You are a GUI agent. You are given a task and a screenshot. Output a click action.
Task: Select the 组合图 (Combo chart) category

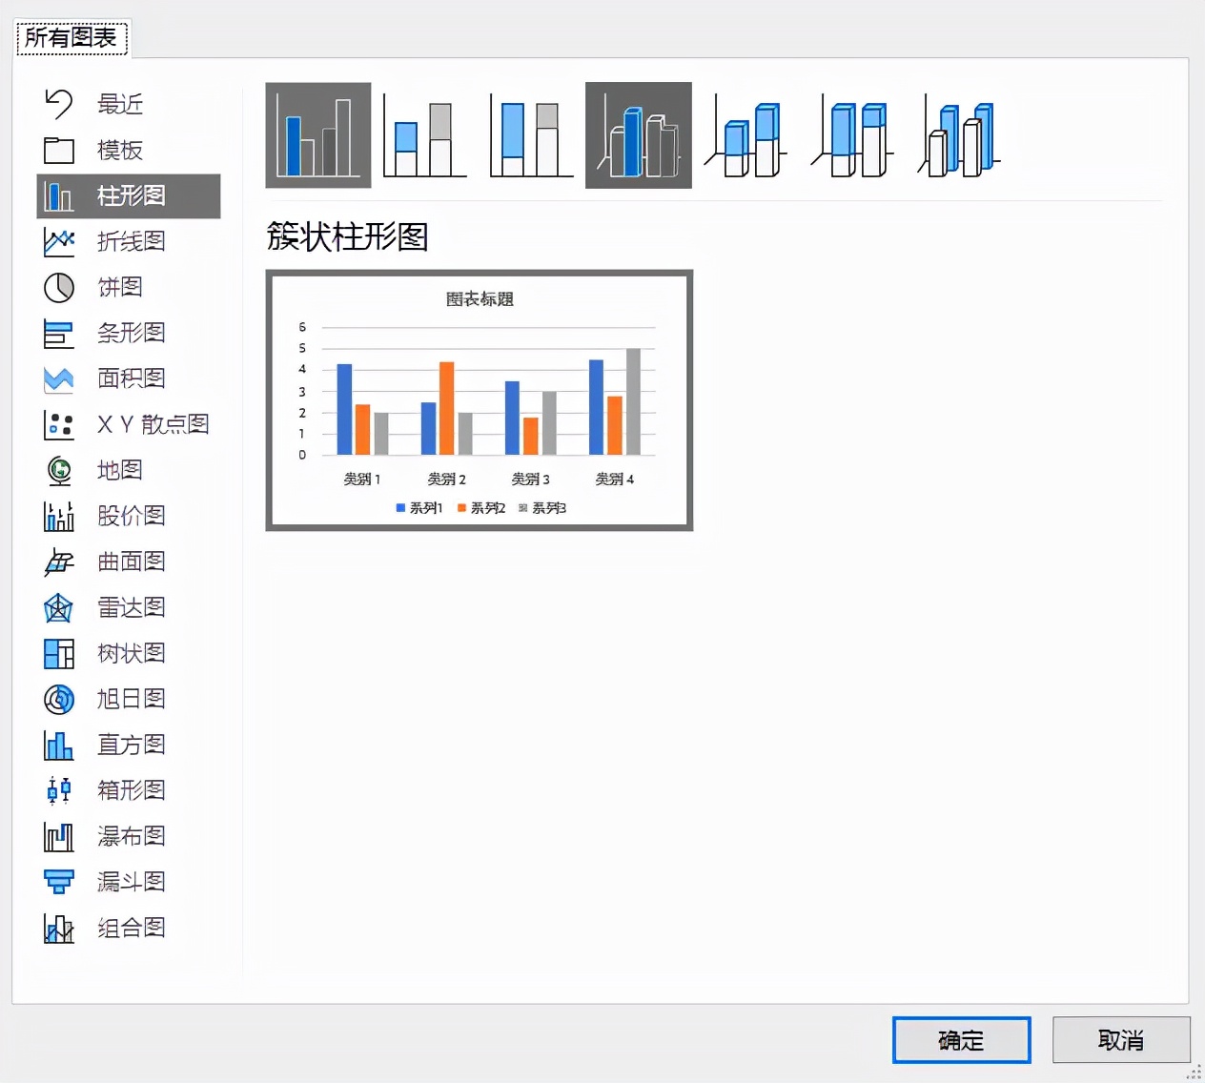pyautogui.click(x=132, y=928)
